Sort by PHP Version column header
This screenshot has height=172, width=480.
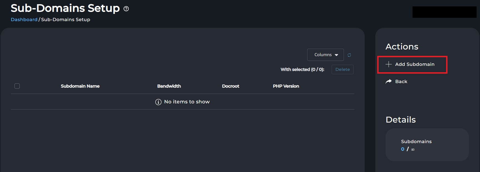[x=286, y=86]
